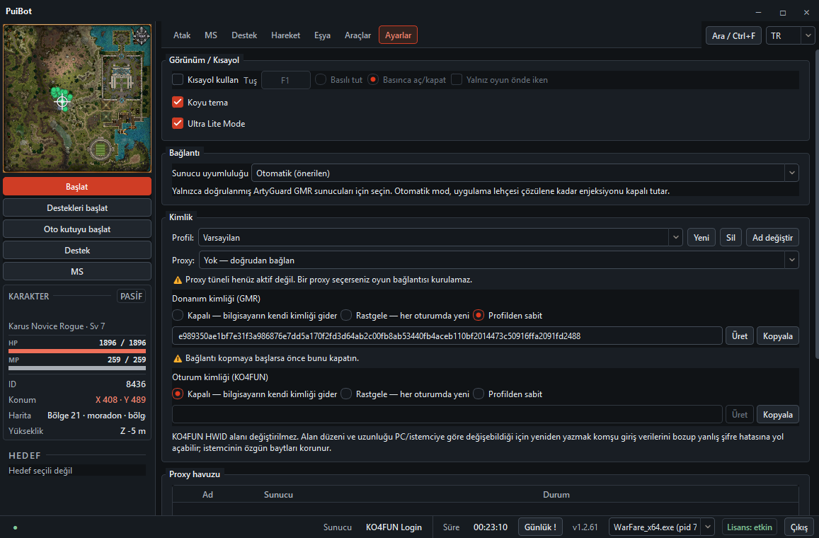Click Üret next to the GMR hardware ID
The image size is (819, 538).
740,336
